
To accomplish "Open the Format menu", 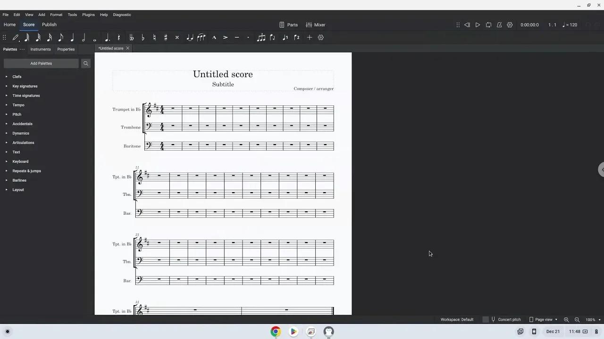I will tap(56, 15).
